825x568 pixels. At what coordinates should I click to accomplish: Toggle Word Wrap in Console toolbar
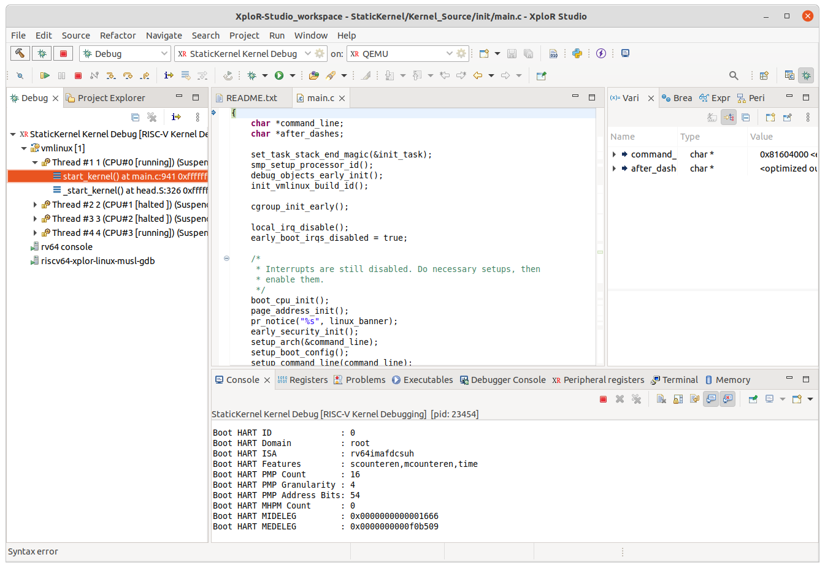click(694, 399)
